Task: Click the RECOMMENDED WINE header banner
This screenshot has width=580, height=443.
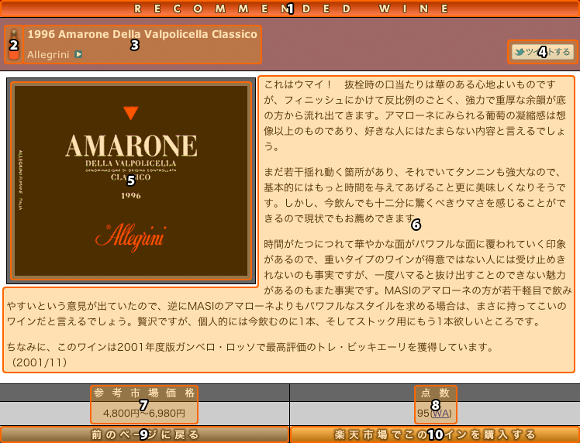Action: 290,9
